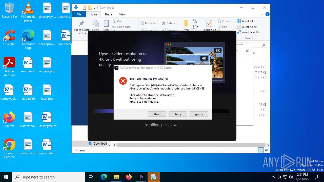Open Adobe Acrobat desktop shortcut
This screenshot has height=182, width=324.
click(9, 66)
